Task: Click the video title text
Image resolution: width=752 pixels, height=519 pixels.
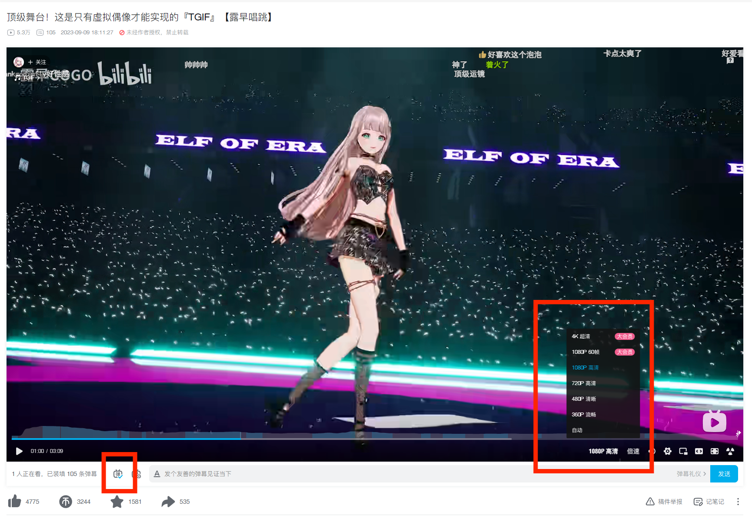Action: (x=141, y=17)
